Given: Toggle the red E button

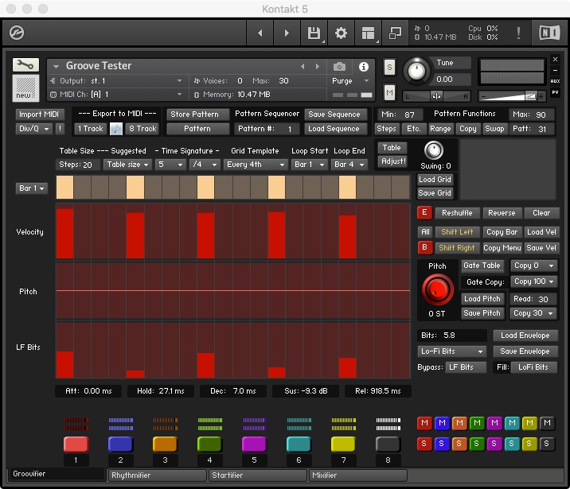Looking at the screenshot, I should [x=424, y=213].
